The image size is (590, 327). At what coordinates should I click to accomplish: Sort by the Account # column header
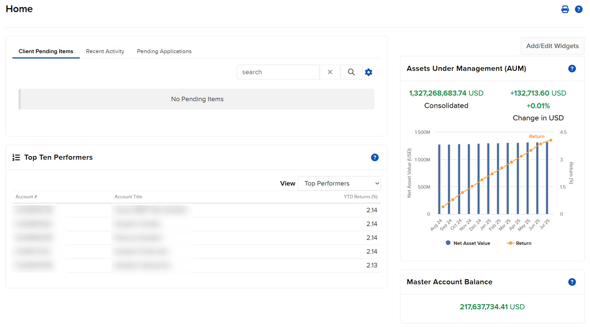tap(26, 197)
